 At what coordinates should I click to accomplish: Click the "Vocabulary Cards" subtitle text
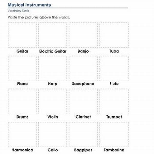coord(18,11)
